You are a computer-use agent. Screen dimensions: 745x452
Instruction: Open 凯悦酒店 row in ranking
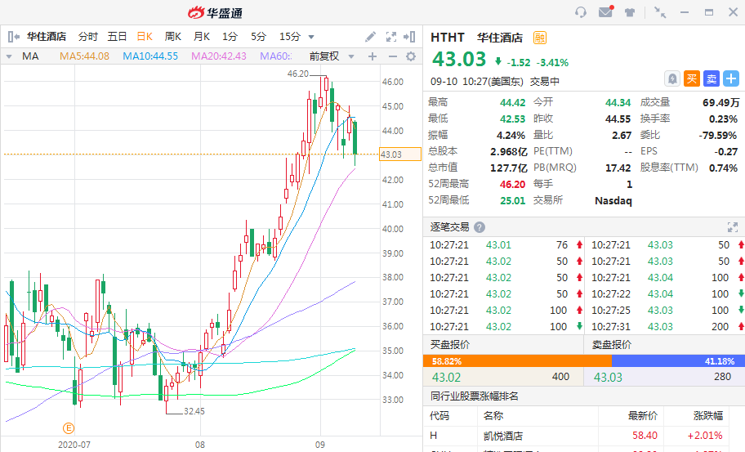(583, 436)
